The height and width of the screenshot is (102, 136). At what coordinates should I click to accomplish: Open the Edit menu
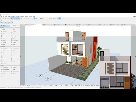[x=3, y=16]
